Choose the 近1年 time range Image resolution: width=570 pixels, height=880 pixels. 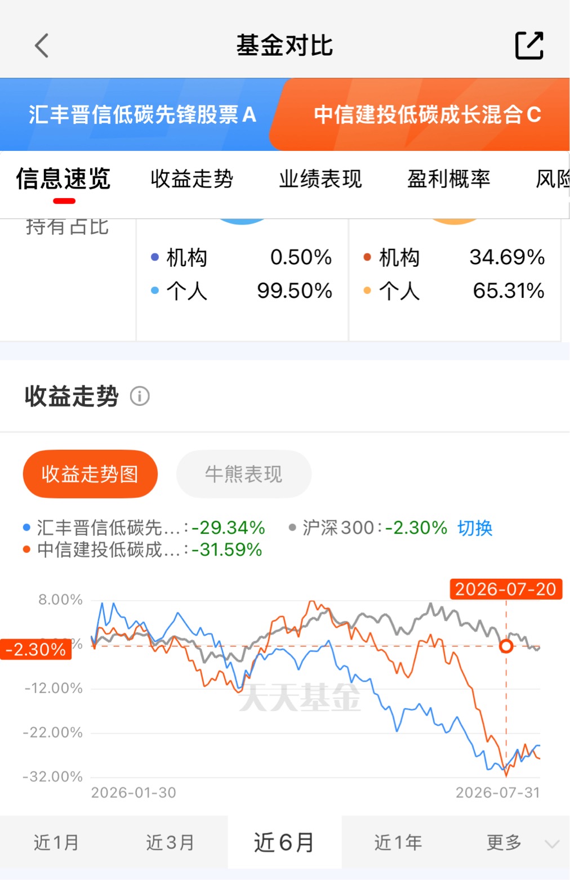tap(398, 843)
